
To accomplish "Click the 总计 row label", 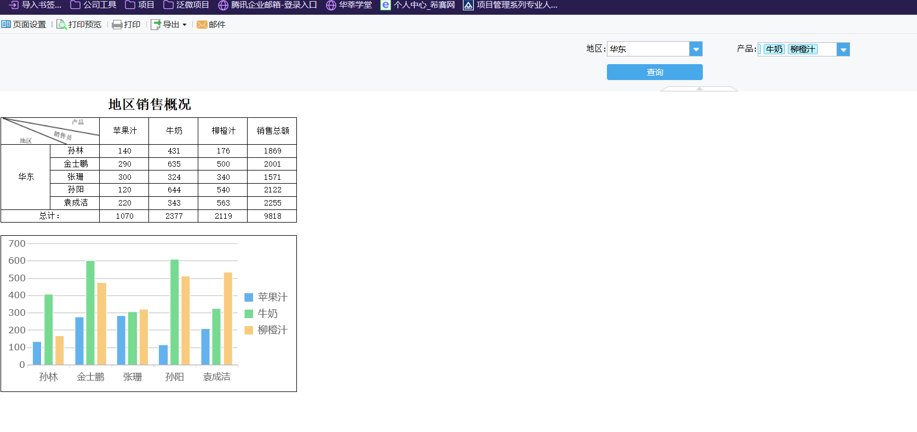I will [50, 216].
